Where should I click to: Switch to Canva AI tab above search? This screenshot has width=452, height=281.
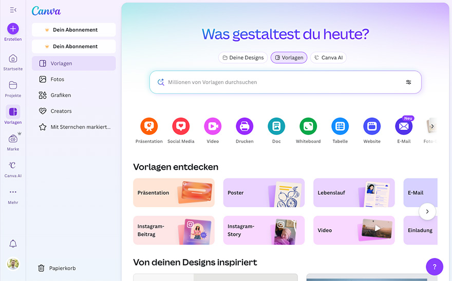tap(328, 57)
